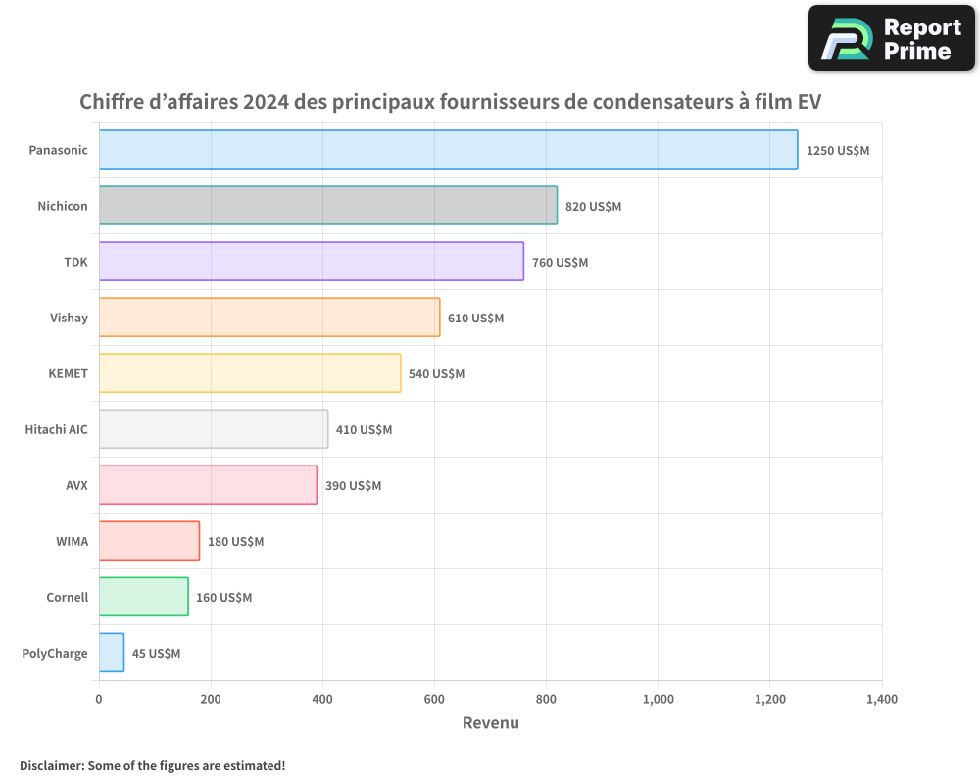Select the yellow KEMET bar
This screenshot has width=980, height=784.
tap(249, 373)
